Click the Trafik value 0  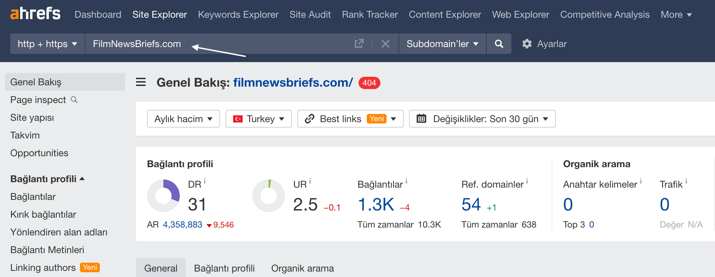pos(664,204)
